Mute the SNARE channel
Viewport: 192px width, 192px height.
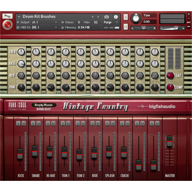coord(38,124)
